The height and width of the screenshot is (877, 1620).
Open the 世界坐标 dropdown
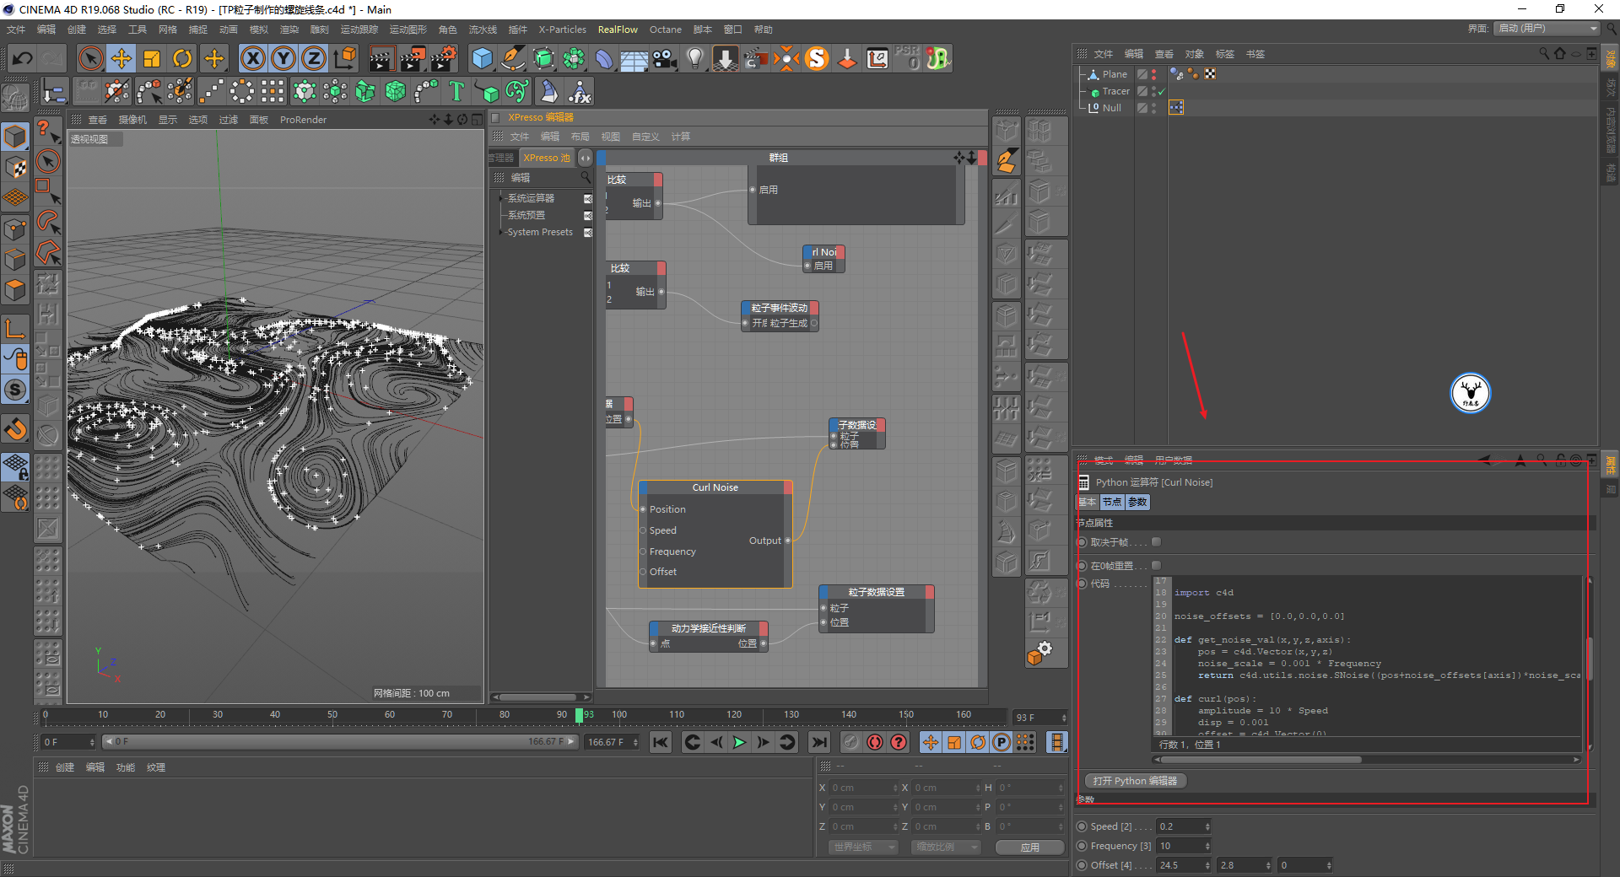862,847
